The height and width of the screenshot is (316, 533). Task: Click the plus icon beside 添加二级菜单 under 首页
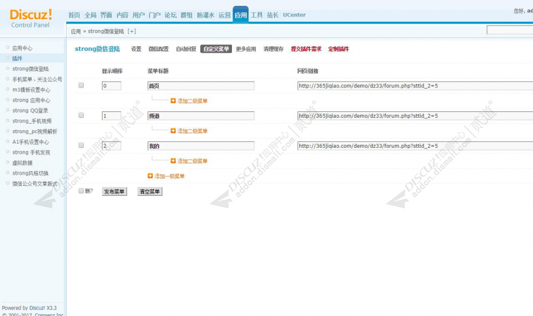[x=173, y=101]
